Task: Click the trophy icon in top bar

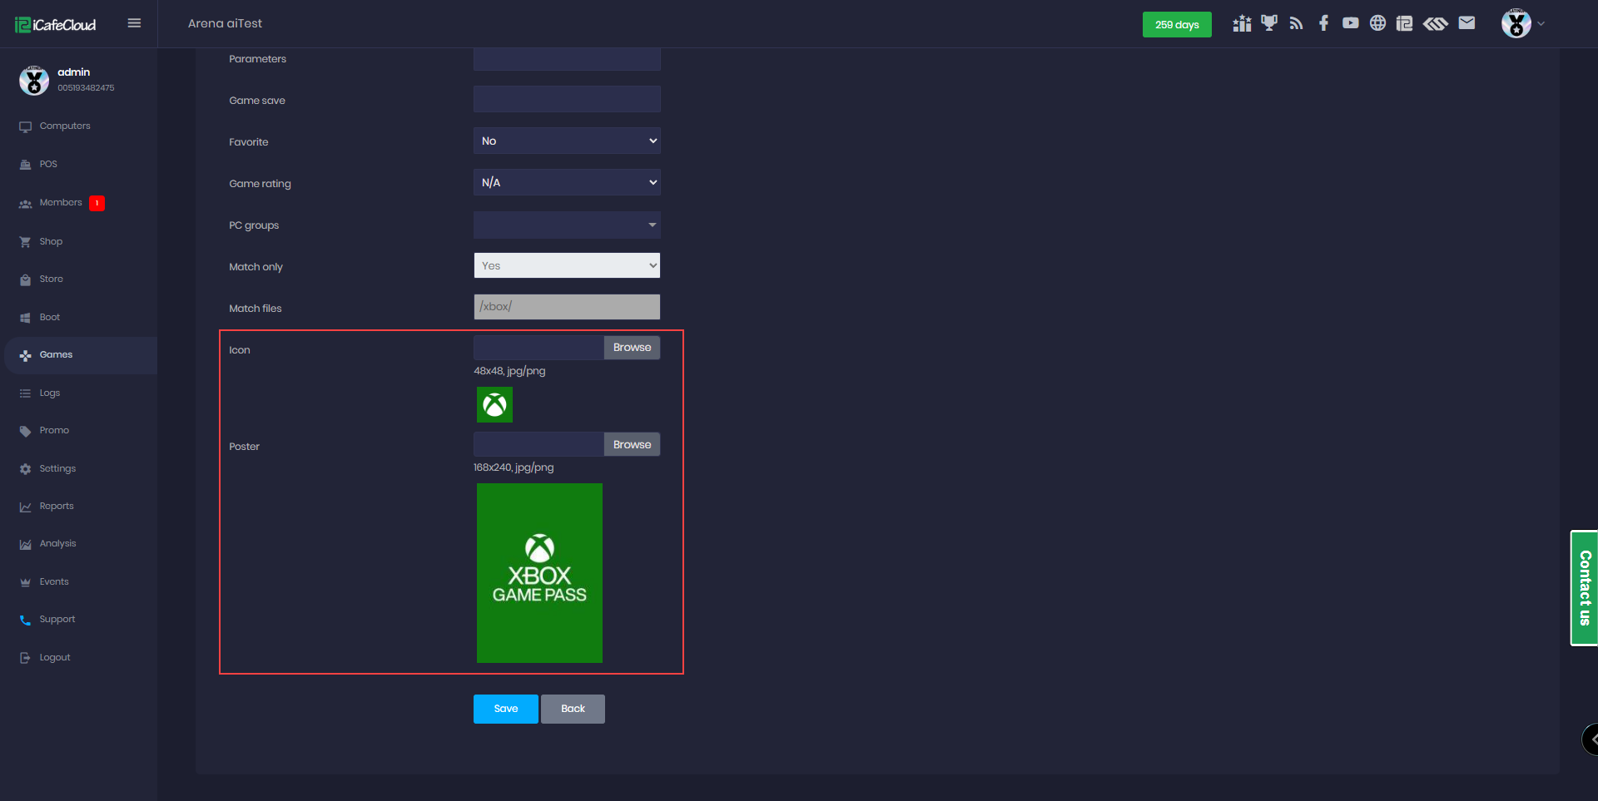Action: click(1268, 23)
